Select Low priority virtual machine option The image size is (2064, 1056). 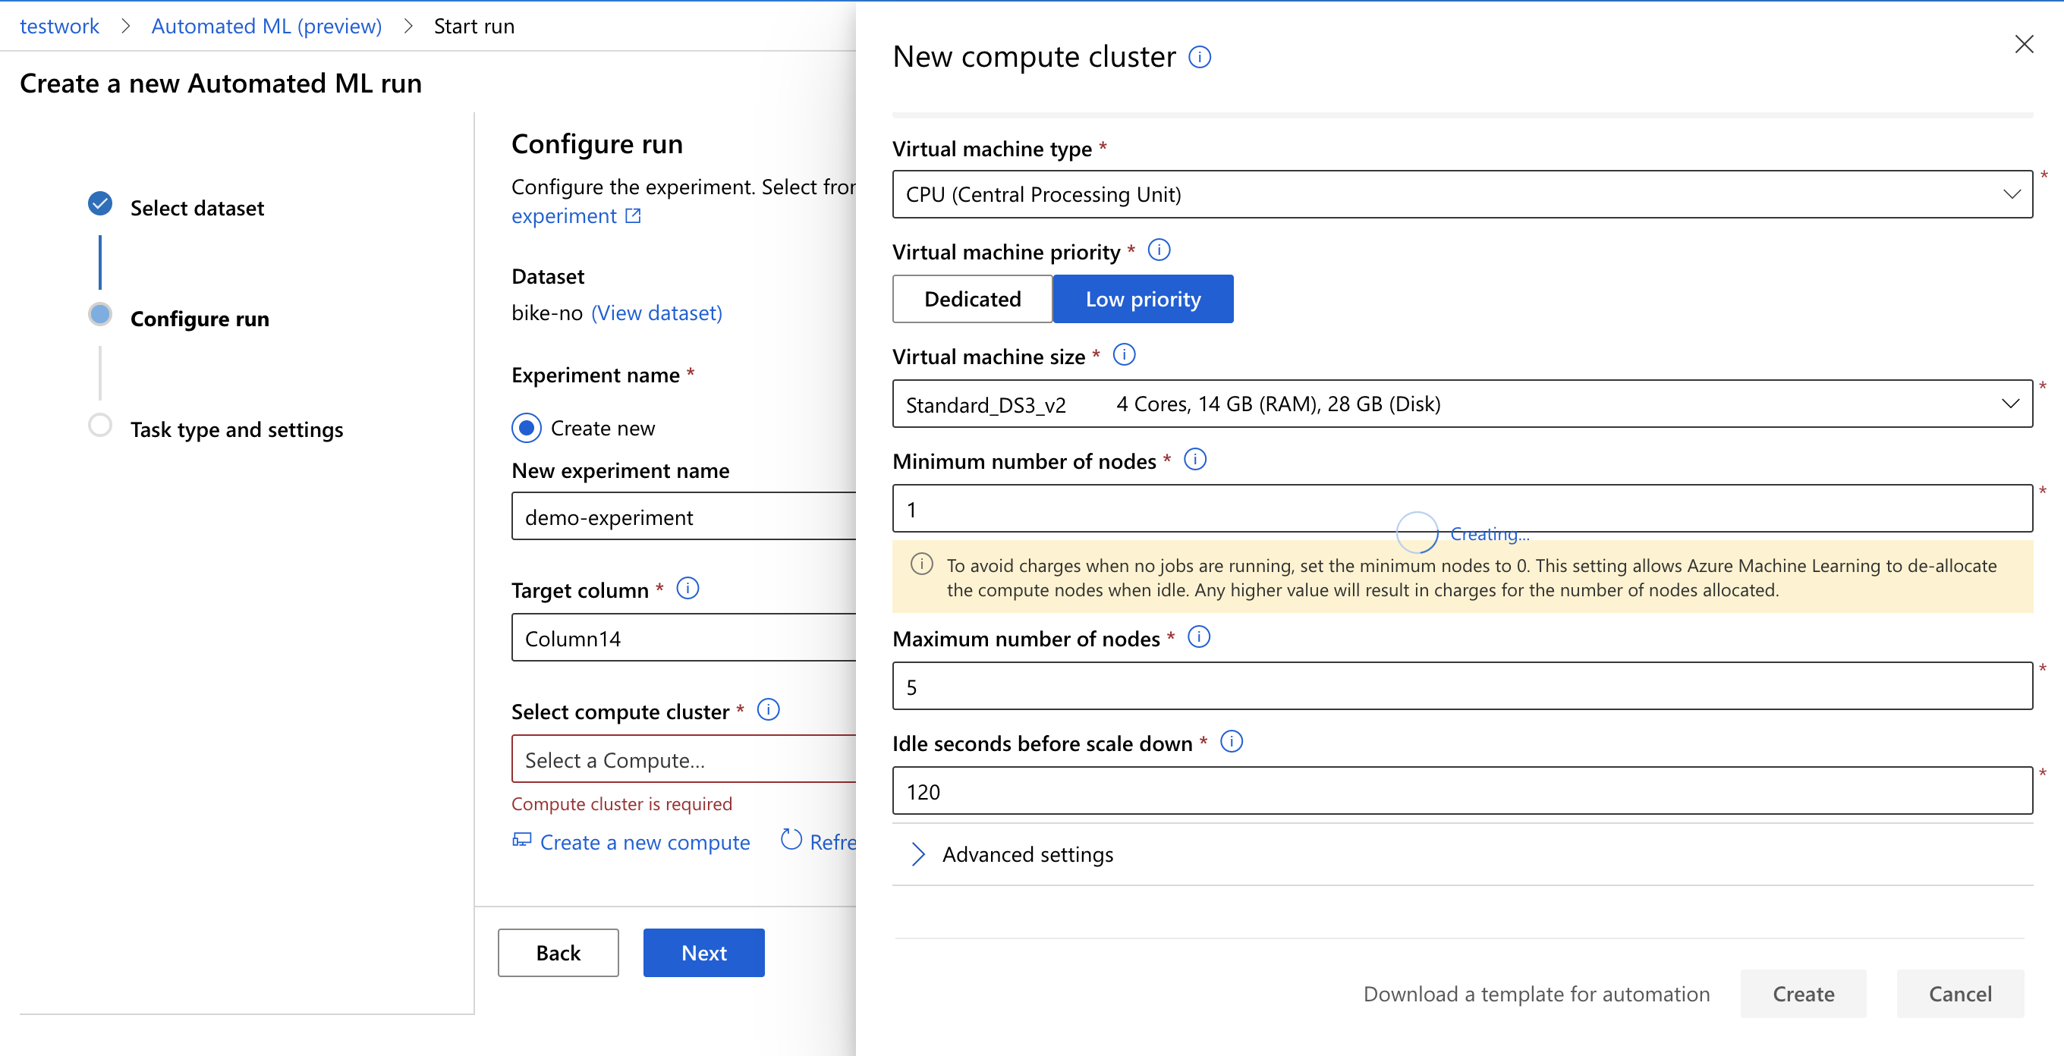tap(1142, 299)
